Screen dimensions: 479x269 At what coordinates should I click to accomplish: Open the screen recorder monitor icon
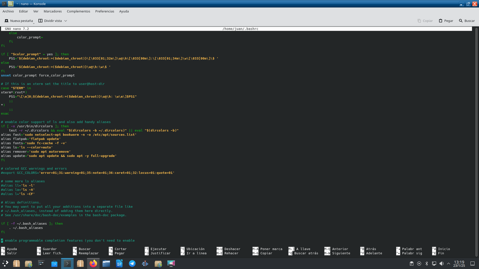click(x=171, y=263)
